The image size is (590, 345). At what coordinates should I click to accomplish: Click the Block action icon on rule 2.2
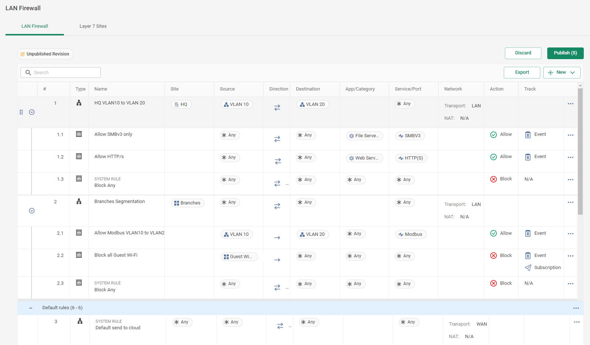[493, 256]
